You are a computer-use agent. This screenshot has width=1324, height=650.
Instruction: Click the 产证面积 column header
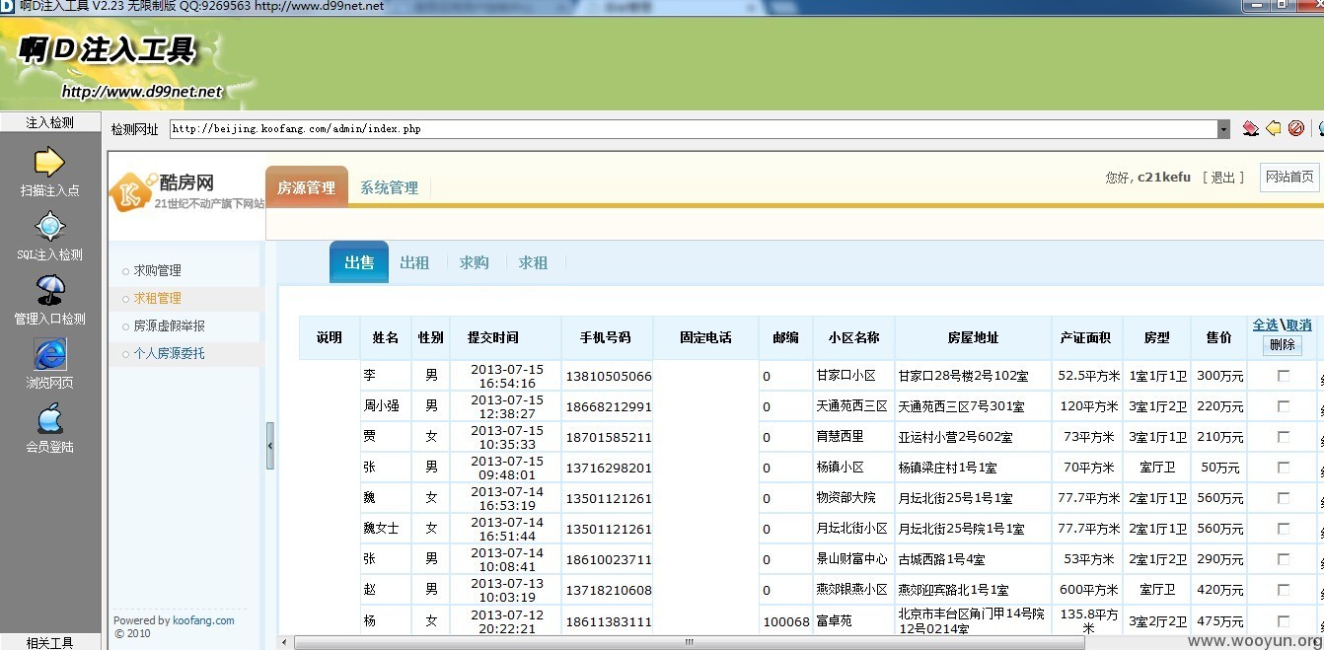click(1085, 337)
